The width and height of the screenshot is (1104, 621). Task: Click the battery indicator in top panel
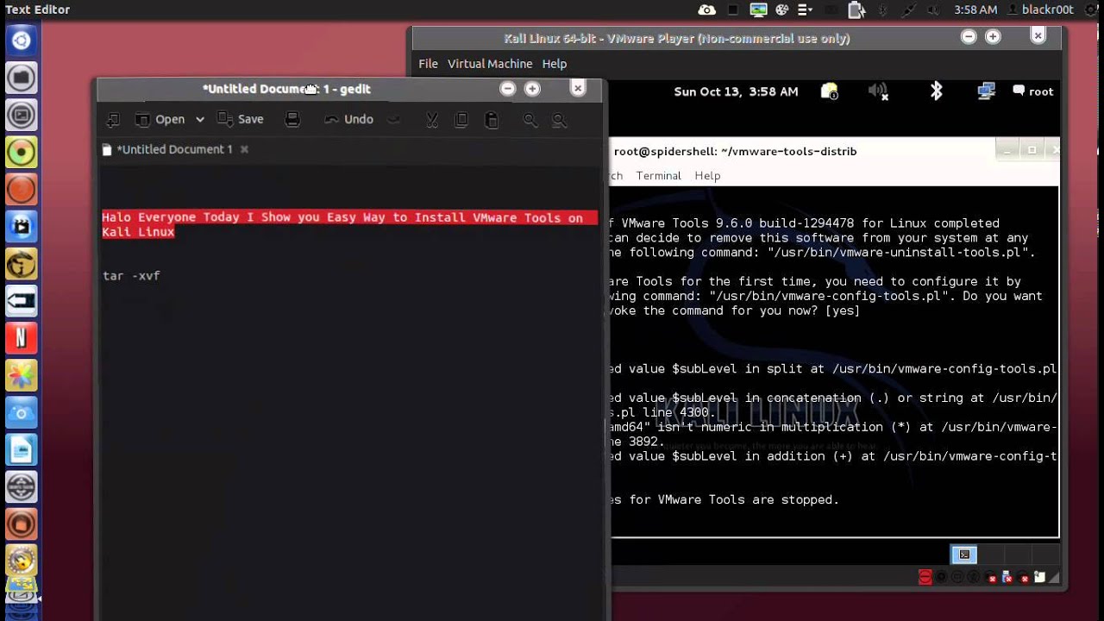pos(856,9)
